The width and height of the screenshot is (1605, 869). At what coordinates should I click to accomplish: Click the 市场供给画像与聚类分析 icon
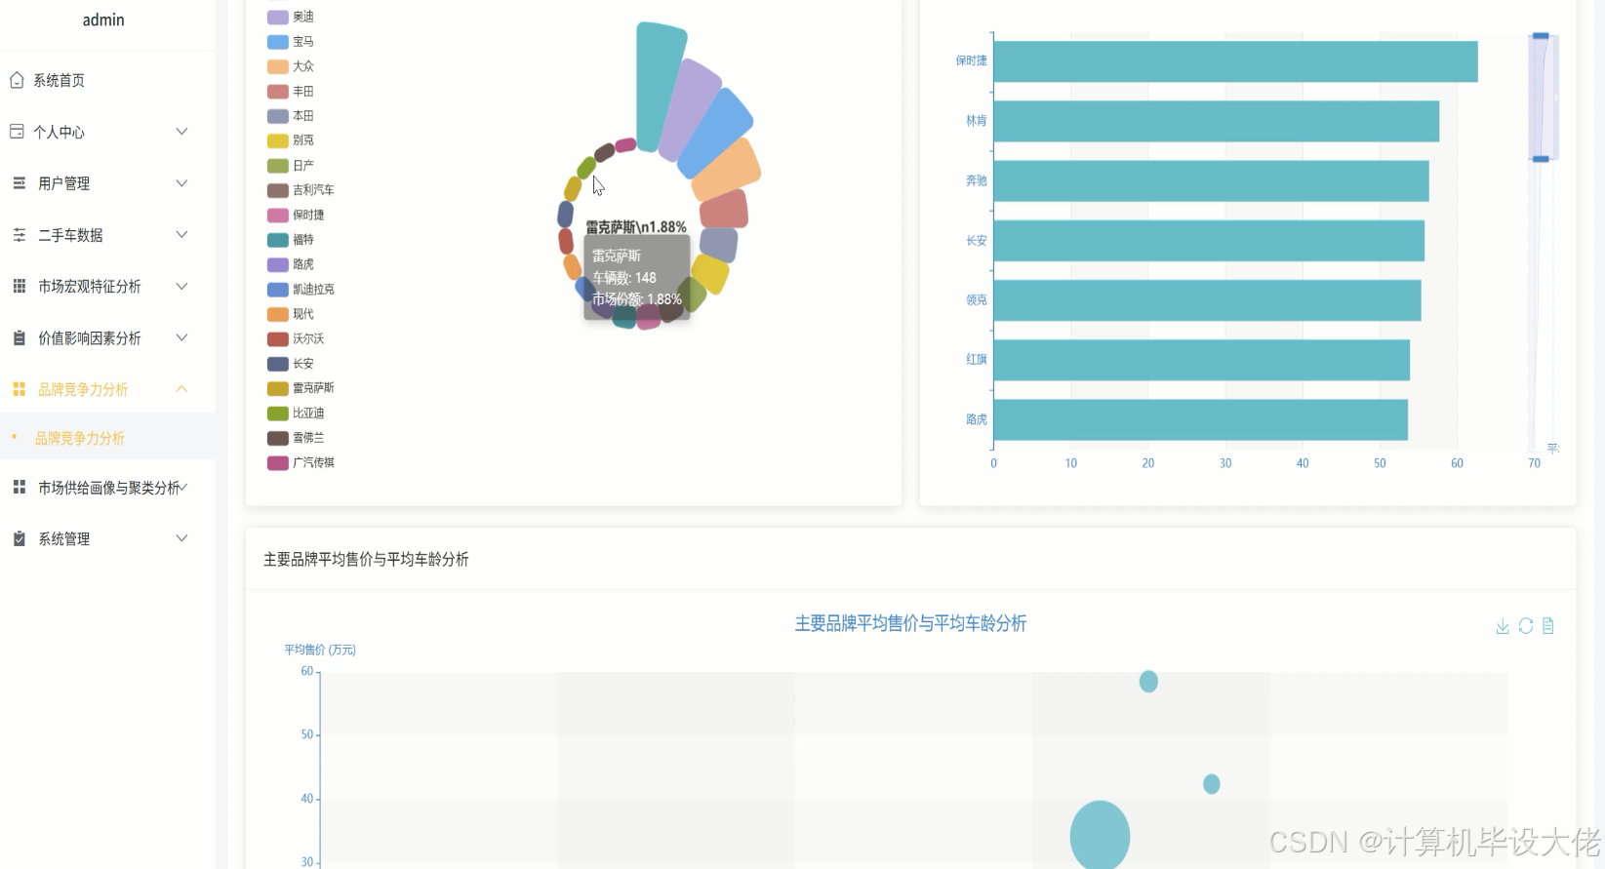coord(19,487)
